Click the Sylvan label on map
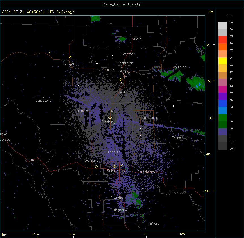Screen dimensions: 244x238 click(x=110, y=69)
